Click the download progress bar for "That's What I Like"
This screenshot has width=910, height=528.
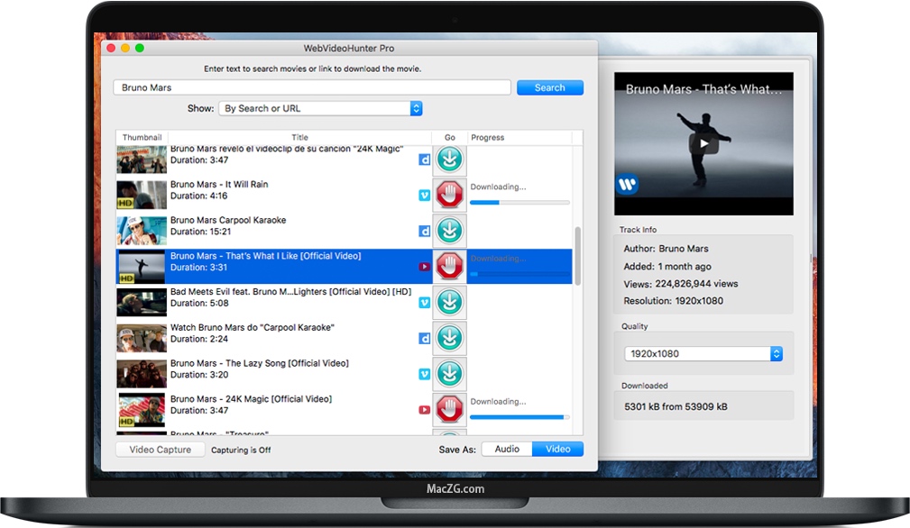[x=519, y=271]
